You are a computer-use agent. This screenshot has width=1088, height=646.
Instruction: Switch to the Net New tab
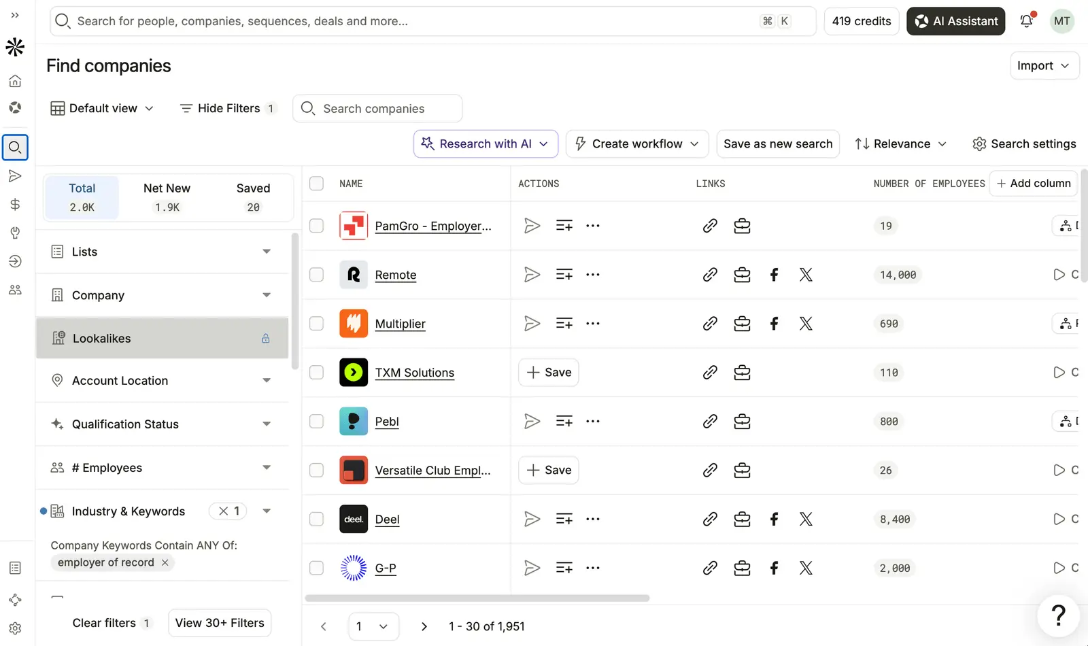167,197
